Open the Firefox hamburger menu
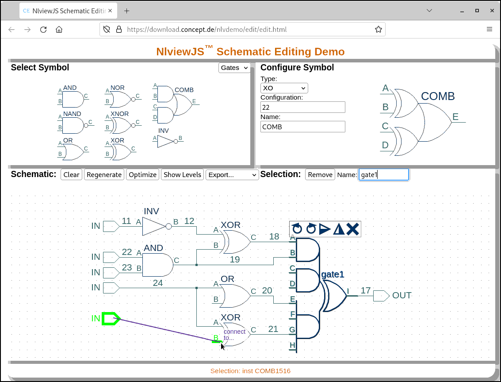 pyautogui.click(x=490, y=29)
